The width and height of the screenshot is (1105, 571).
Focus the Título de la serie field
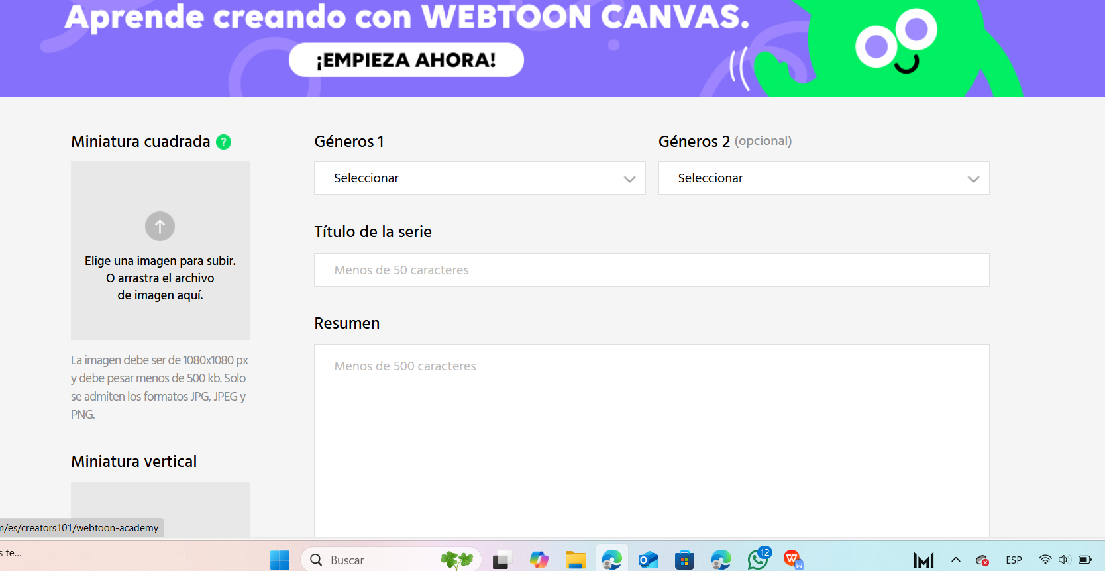click(651, 270)
